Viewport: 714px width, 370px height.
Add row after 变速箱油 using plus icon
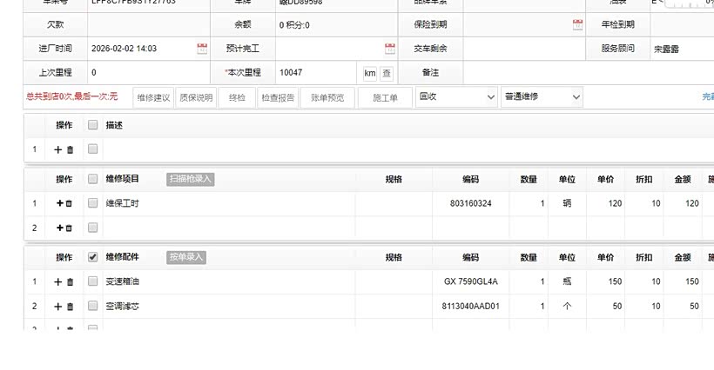(x=58, y=281)
